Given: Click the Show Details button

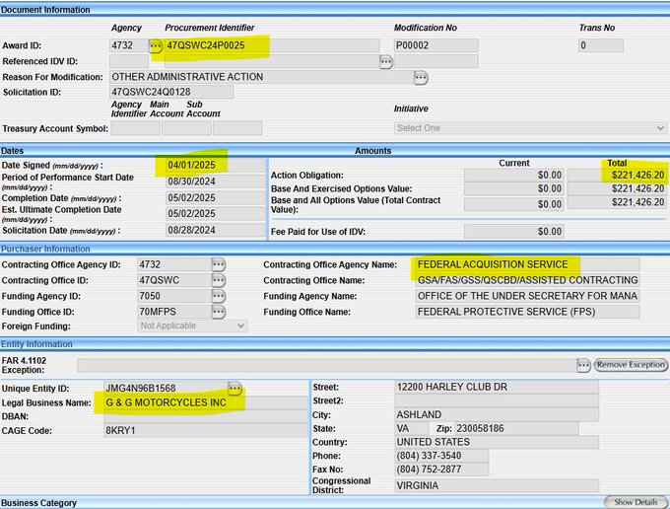Looking at the screenshot, I should coord(636,502).
